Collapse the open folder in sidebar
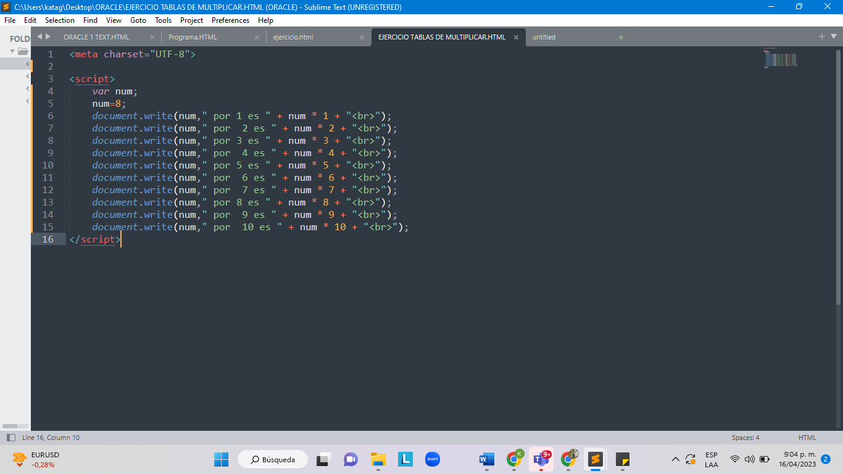Viewport: 843px width, 474px height. pos(12,51)
